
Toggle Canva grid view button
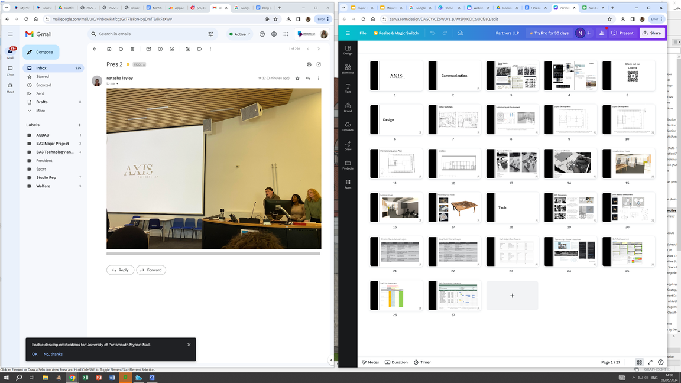tap(639, 362)
